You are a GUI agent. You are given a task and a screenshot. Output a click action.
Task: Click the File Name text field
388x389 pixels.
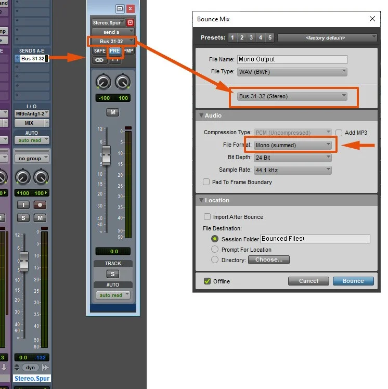pyautogui.click(x=292, y=59)
